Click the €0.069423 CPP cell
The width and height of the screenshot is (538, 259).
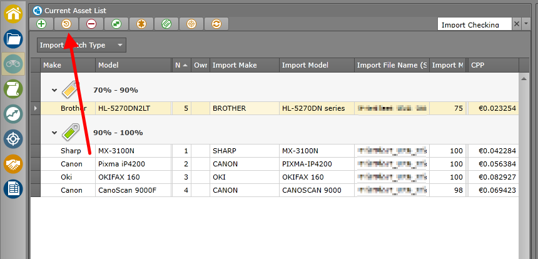(494, 190)
